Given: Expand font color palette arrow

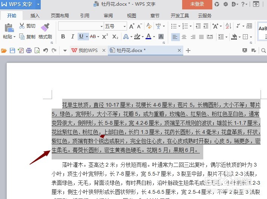Looking at the screenshot, I should (154, 37).
